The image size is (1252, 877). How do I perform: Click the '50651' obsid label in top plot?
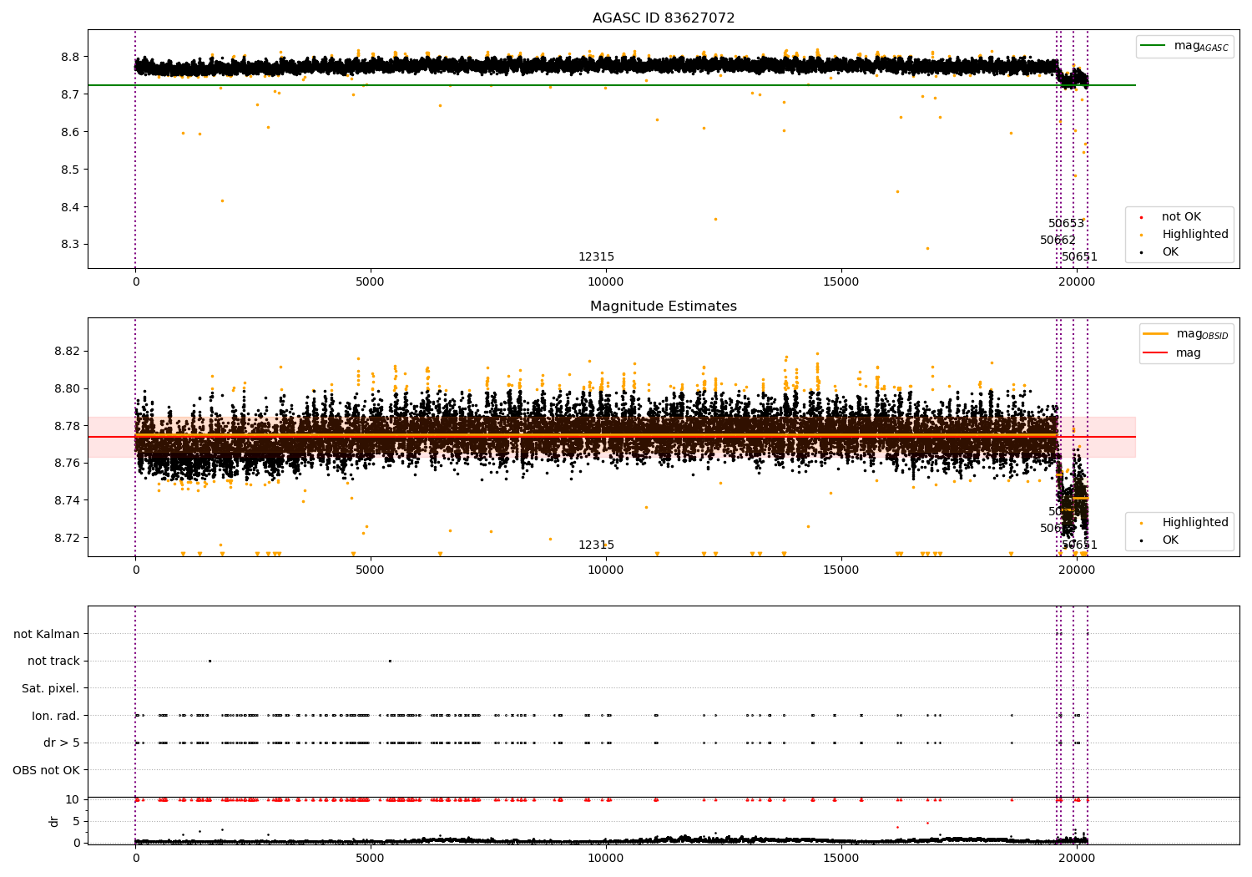tap(1080, 257)
